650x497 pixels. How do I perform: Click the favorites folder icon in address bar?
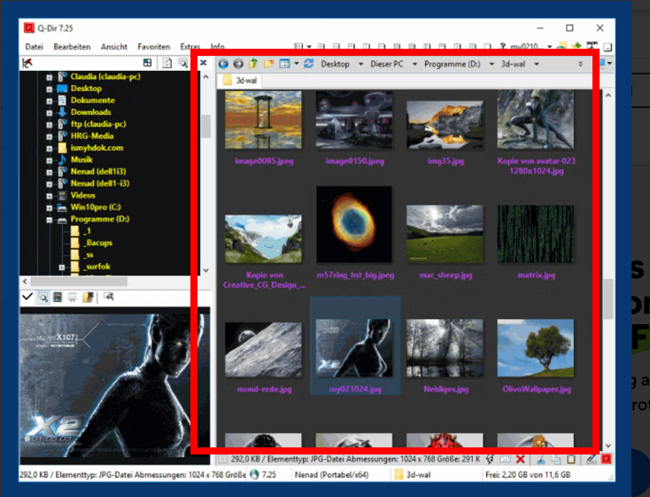coord(268,64)
